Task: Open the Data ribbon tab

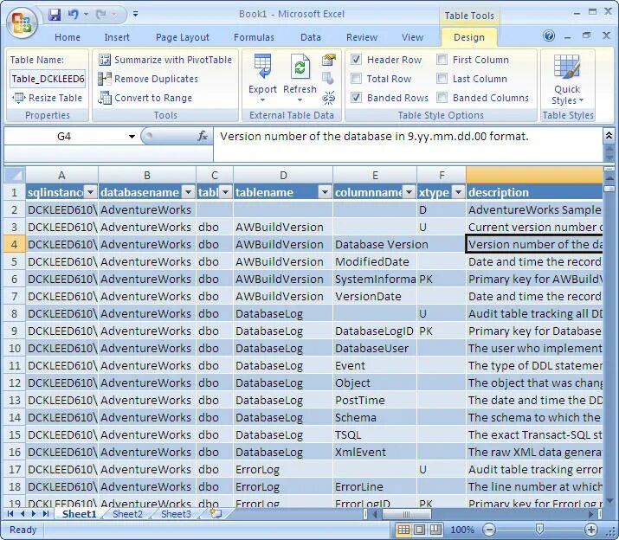Action: 311,37
